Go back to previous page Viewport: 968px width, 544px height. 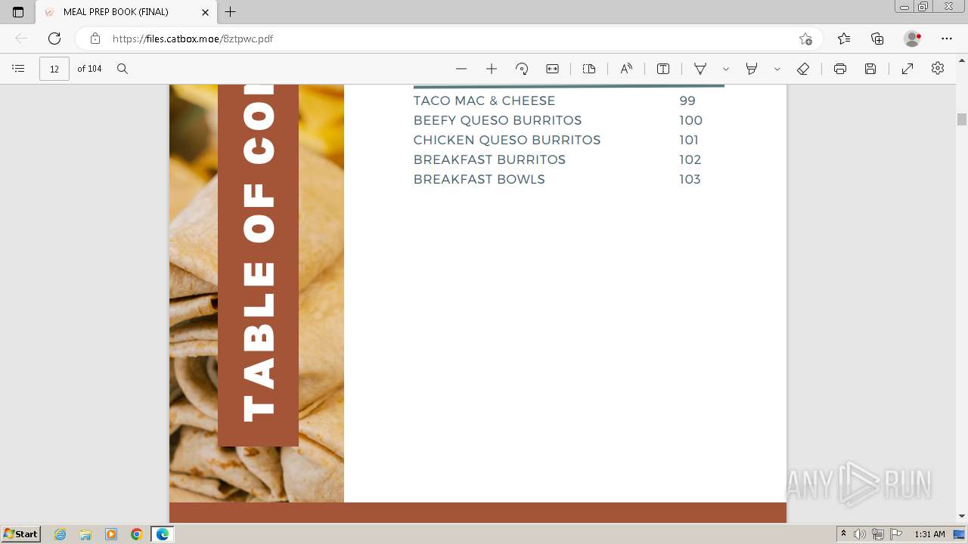point(21,39)
